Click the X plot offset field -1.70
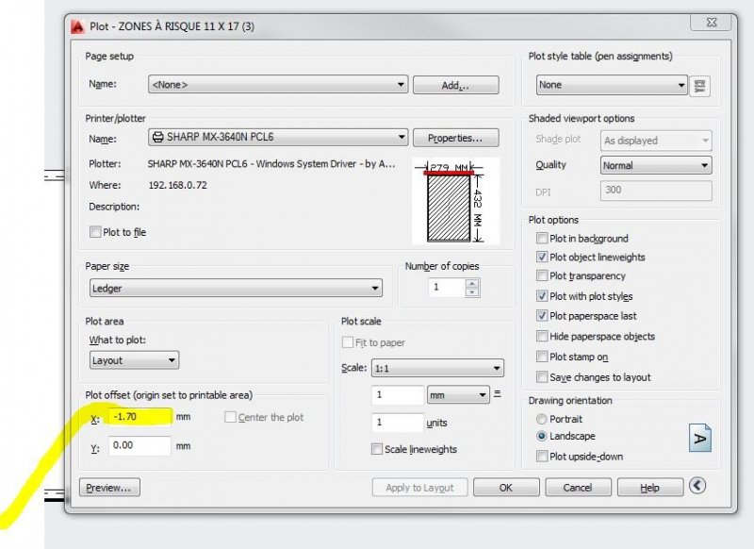 coord(139,417)
